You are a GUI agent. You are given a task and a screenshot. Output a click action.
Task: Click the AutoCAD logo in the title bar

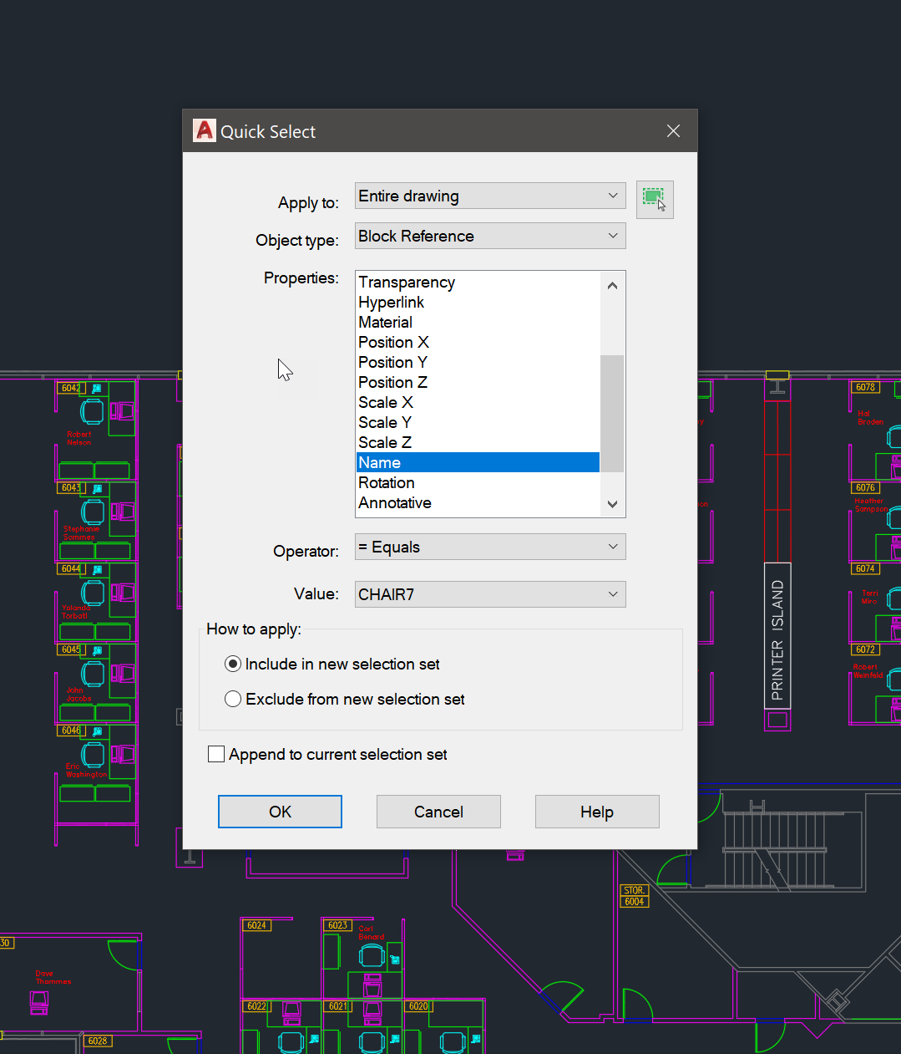click(x=204, y=130)
